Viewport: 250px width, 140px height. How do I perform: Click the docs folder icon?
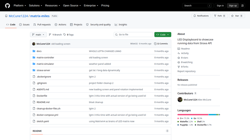point(34,51)
